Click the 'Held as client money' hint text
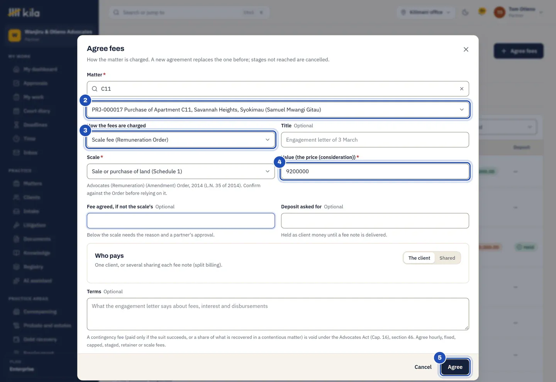The image size is (556, 382). [x=334, y=235]
